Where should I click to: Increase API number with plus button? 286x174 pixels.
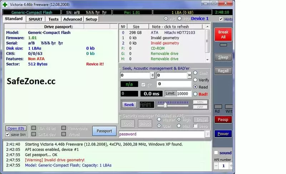pyautogui.click(x=231, y=166)
